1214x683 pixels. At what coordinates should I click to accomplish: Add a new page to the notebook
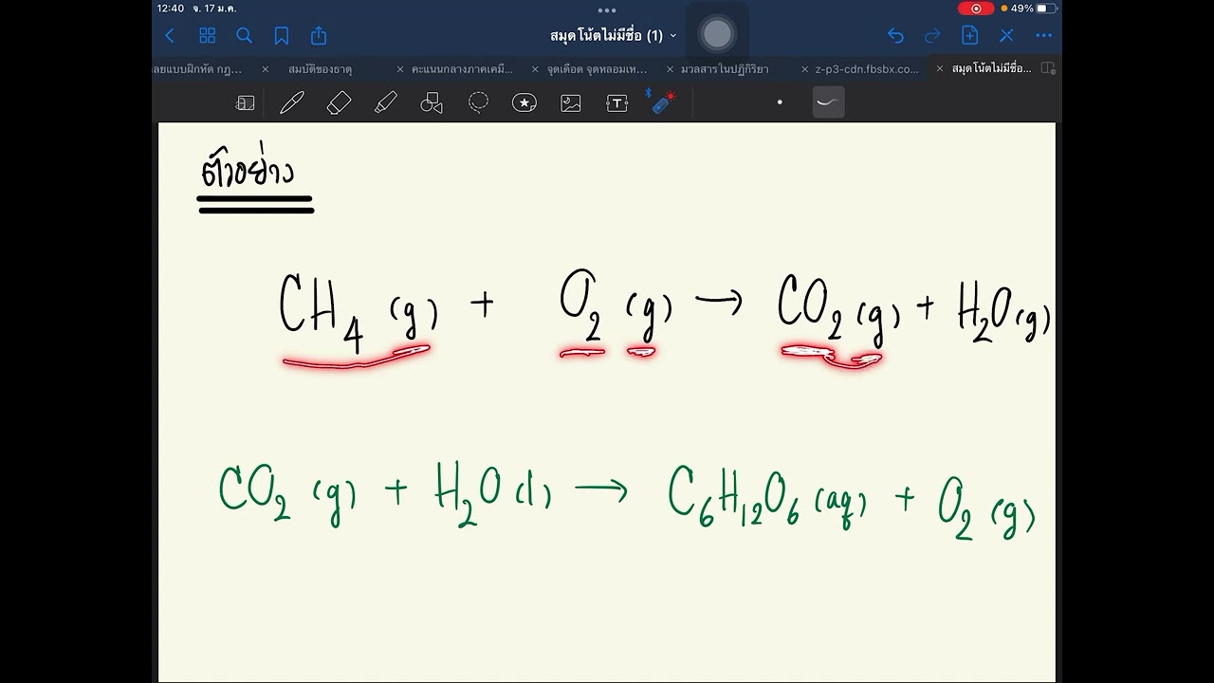point(969,35)
